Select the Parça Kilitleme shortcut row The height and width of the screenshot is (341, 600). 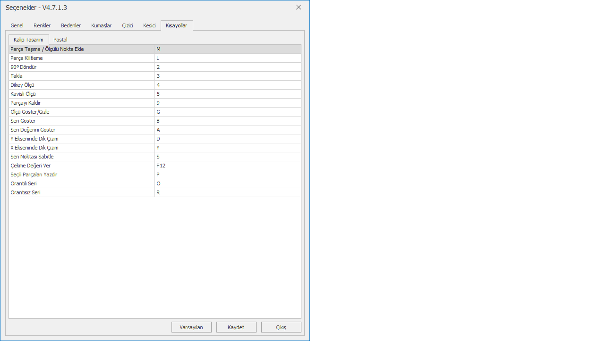click(81, 58)
